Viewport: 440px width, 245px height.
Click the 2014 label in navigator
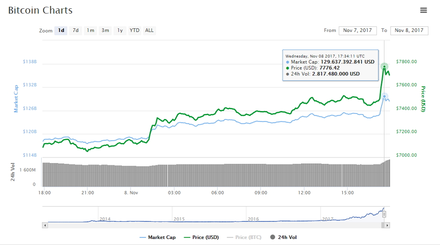click(x=105, y=219)
